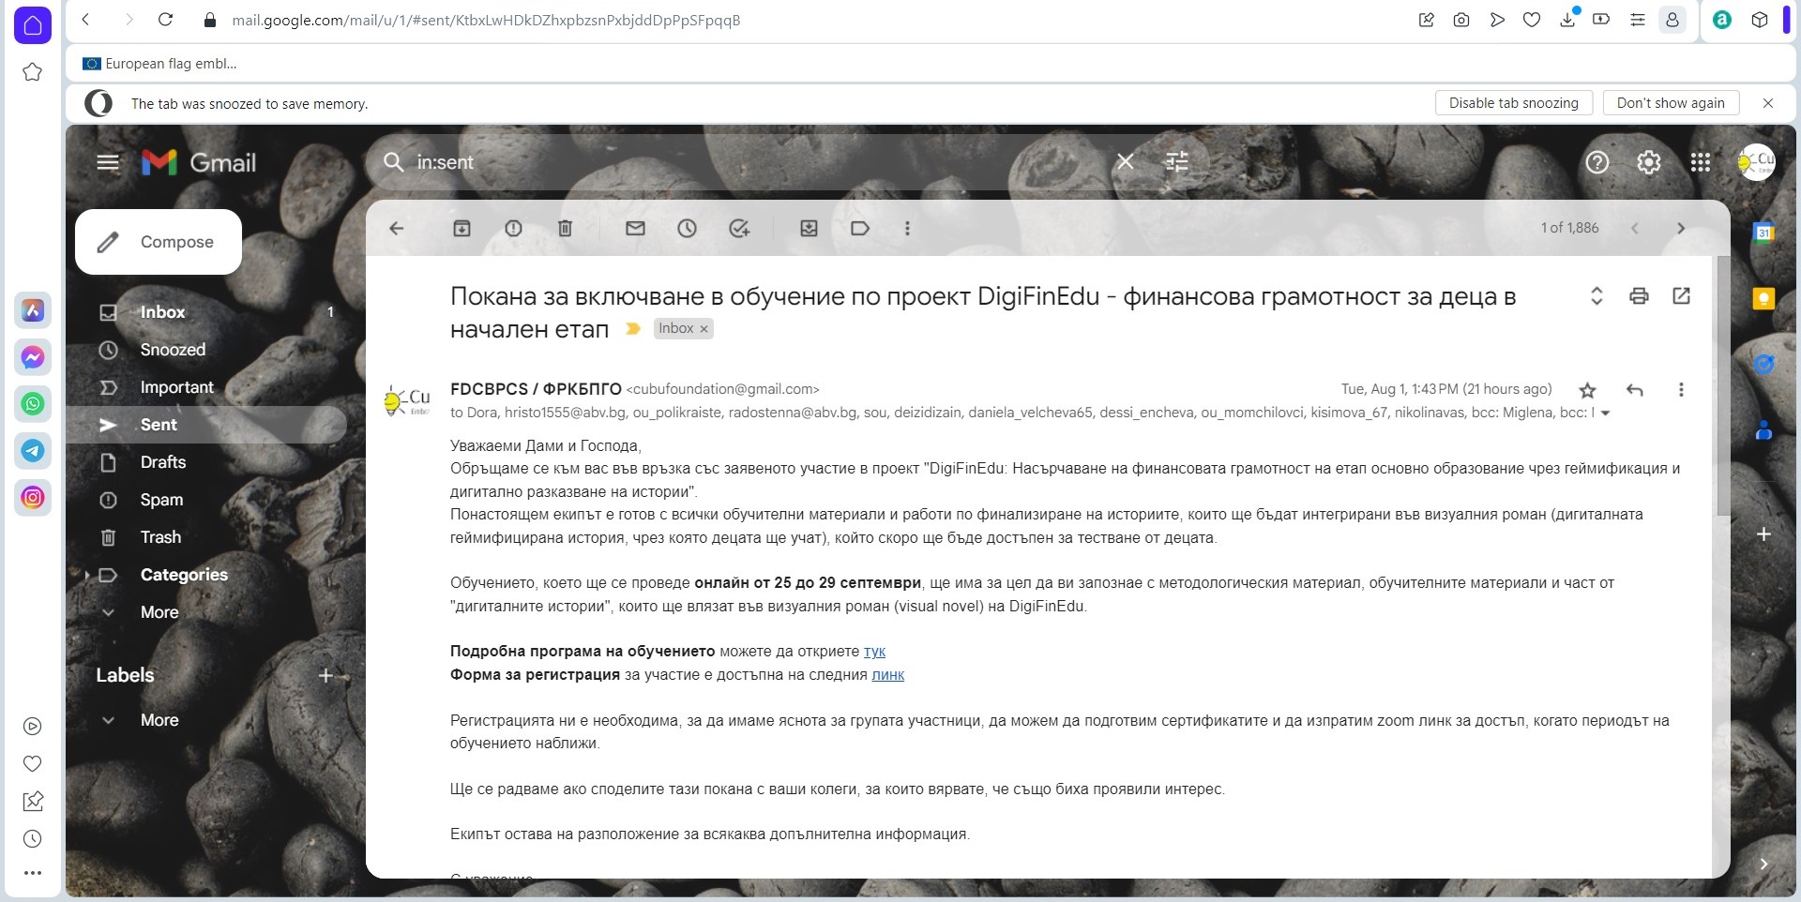Viewport: 1801px width, 902px height.
Task: Open Google apps grid
Action: (1700, 162)
